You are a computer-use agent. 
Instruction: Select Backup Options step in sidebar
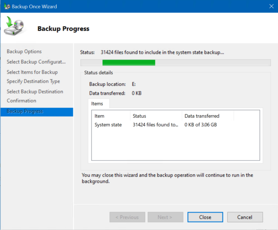pyautogui.click(x=24, y=51)
